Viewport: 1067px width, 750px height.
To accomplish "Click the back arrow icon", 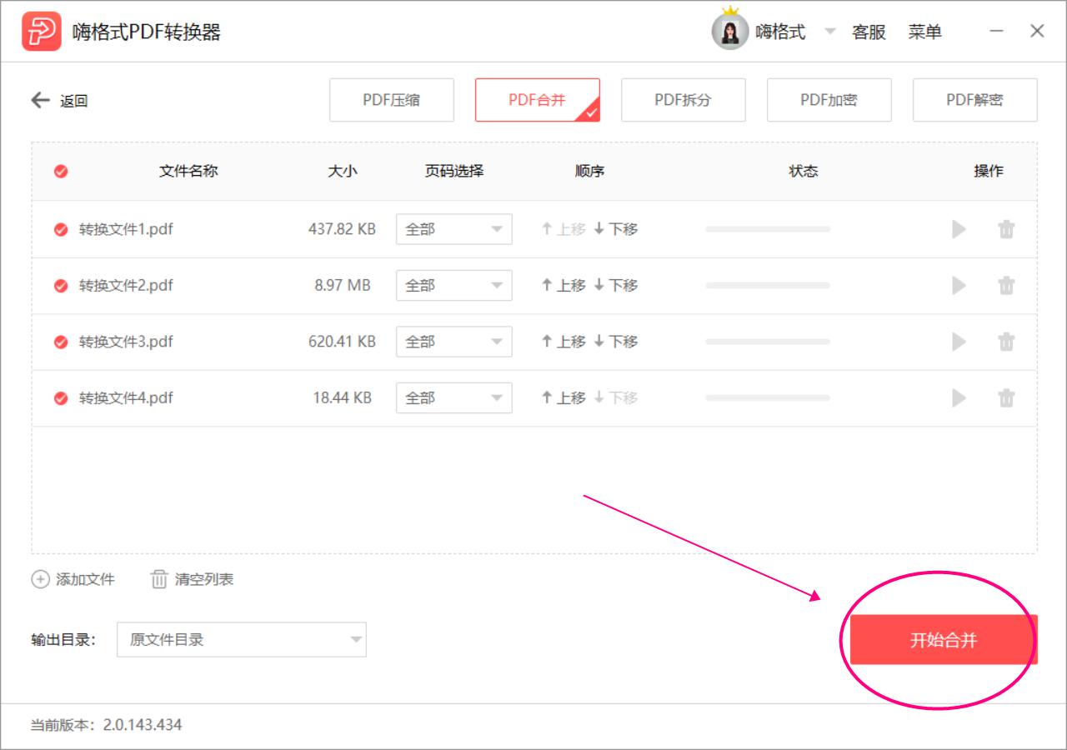I will tap(40, 100).
